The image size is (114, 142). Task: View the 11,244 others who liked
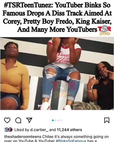(69, 130)
